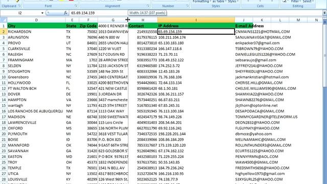Viewport: 327px width, 184px height.
Task: Select the SAVANNAH city cell
Action: point(36,151)
